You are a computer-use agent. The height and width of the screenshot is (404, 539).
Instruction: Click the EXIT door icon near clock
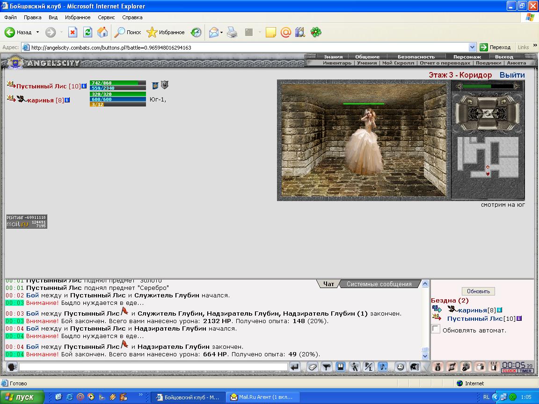tap(494, 367)
